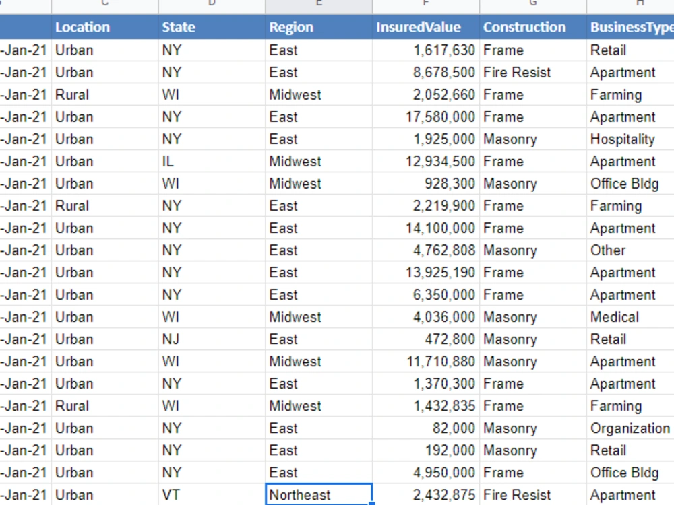This screenshot has width=674, height=505.
Task: Click the cell with value 14,100,000
Action: (x=425, y=228)
